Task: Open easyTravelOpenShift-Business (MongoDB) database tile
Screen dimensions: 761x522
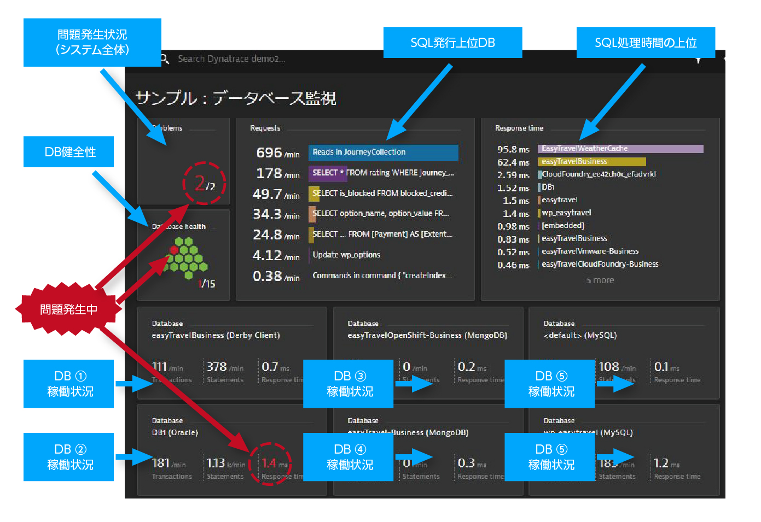Action: pos(428,353)
